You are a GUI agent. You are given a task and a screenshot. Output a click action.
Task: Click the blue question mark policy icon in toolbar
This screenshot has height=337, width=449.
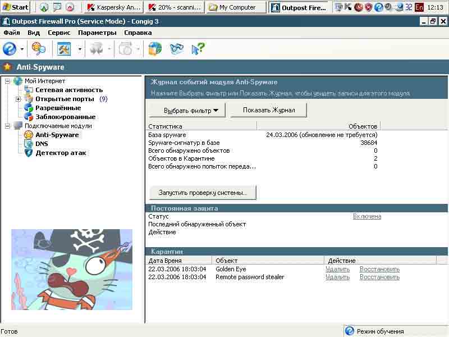pos(10,49)
